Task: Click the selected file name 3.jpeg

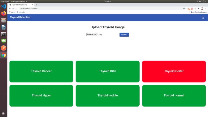Action: point(100,34)
